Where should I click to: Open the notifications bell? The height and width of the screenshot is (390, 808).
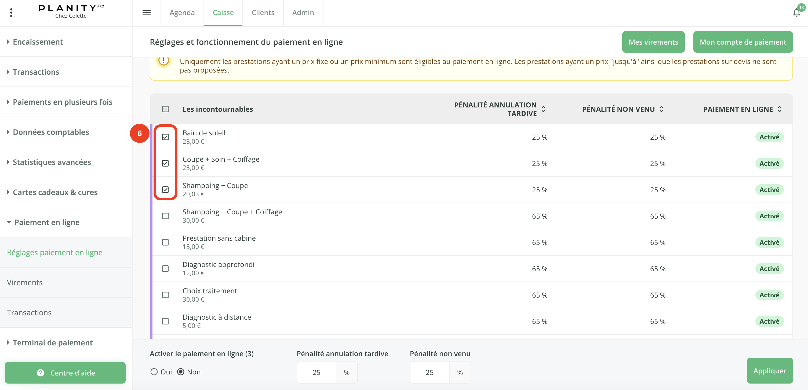pyautogui.click(x=796, y=13)
